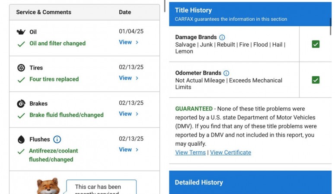Open the View Terms link
This screenshot has height=194, width=335.
[x=190, y=153]
